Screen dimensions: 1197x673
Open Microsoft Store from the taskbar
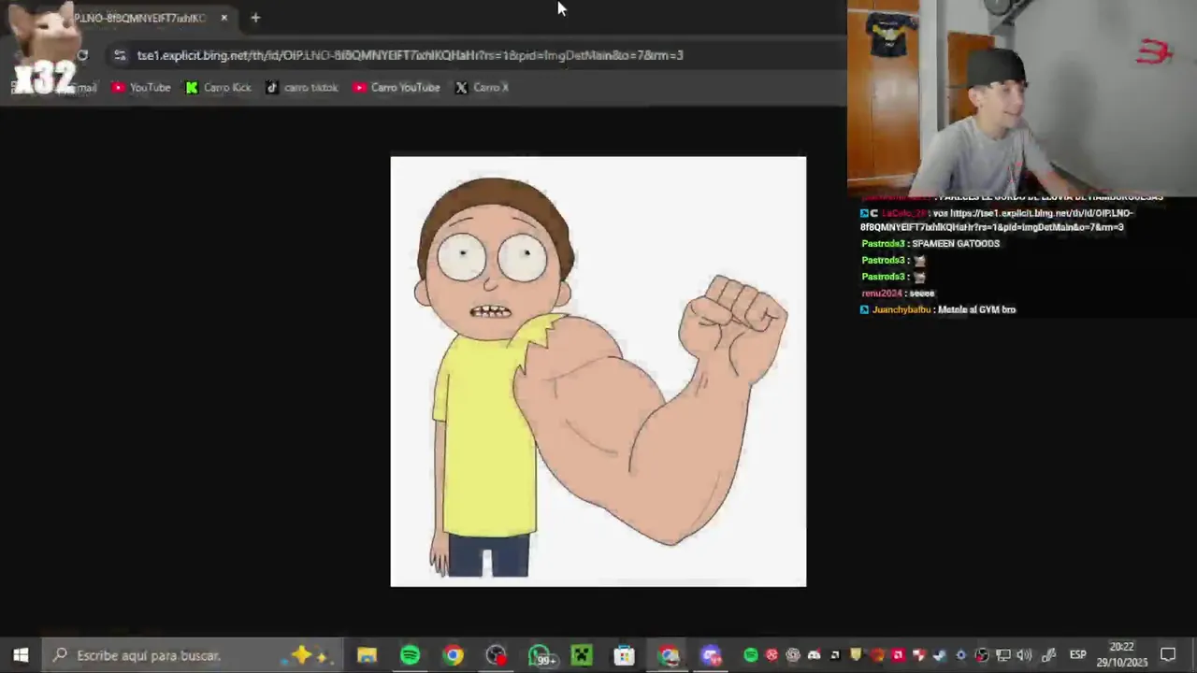click(625, 655)
